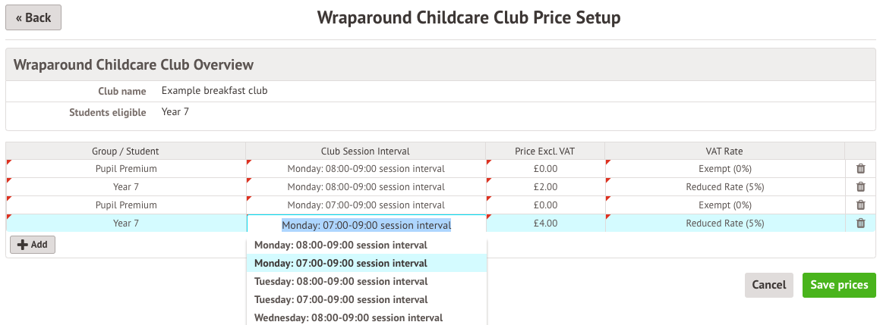
Task: Edit the £4.00 price cell
Action: tap(545, 223)
